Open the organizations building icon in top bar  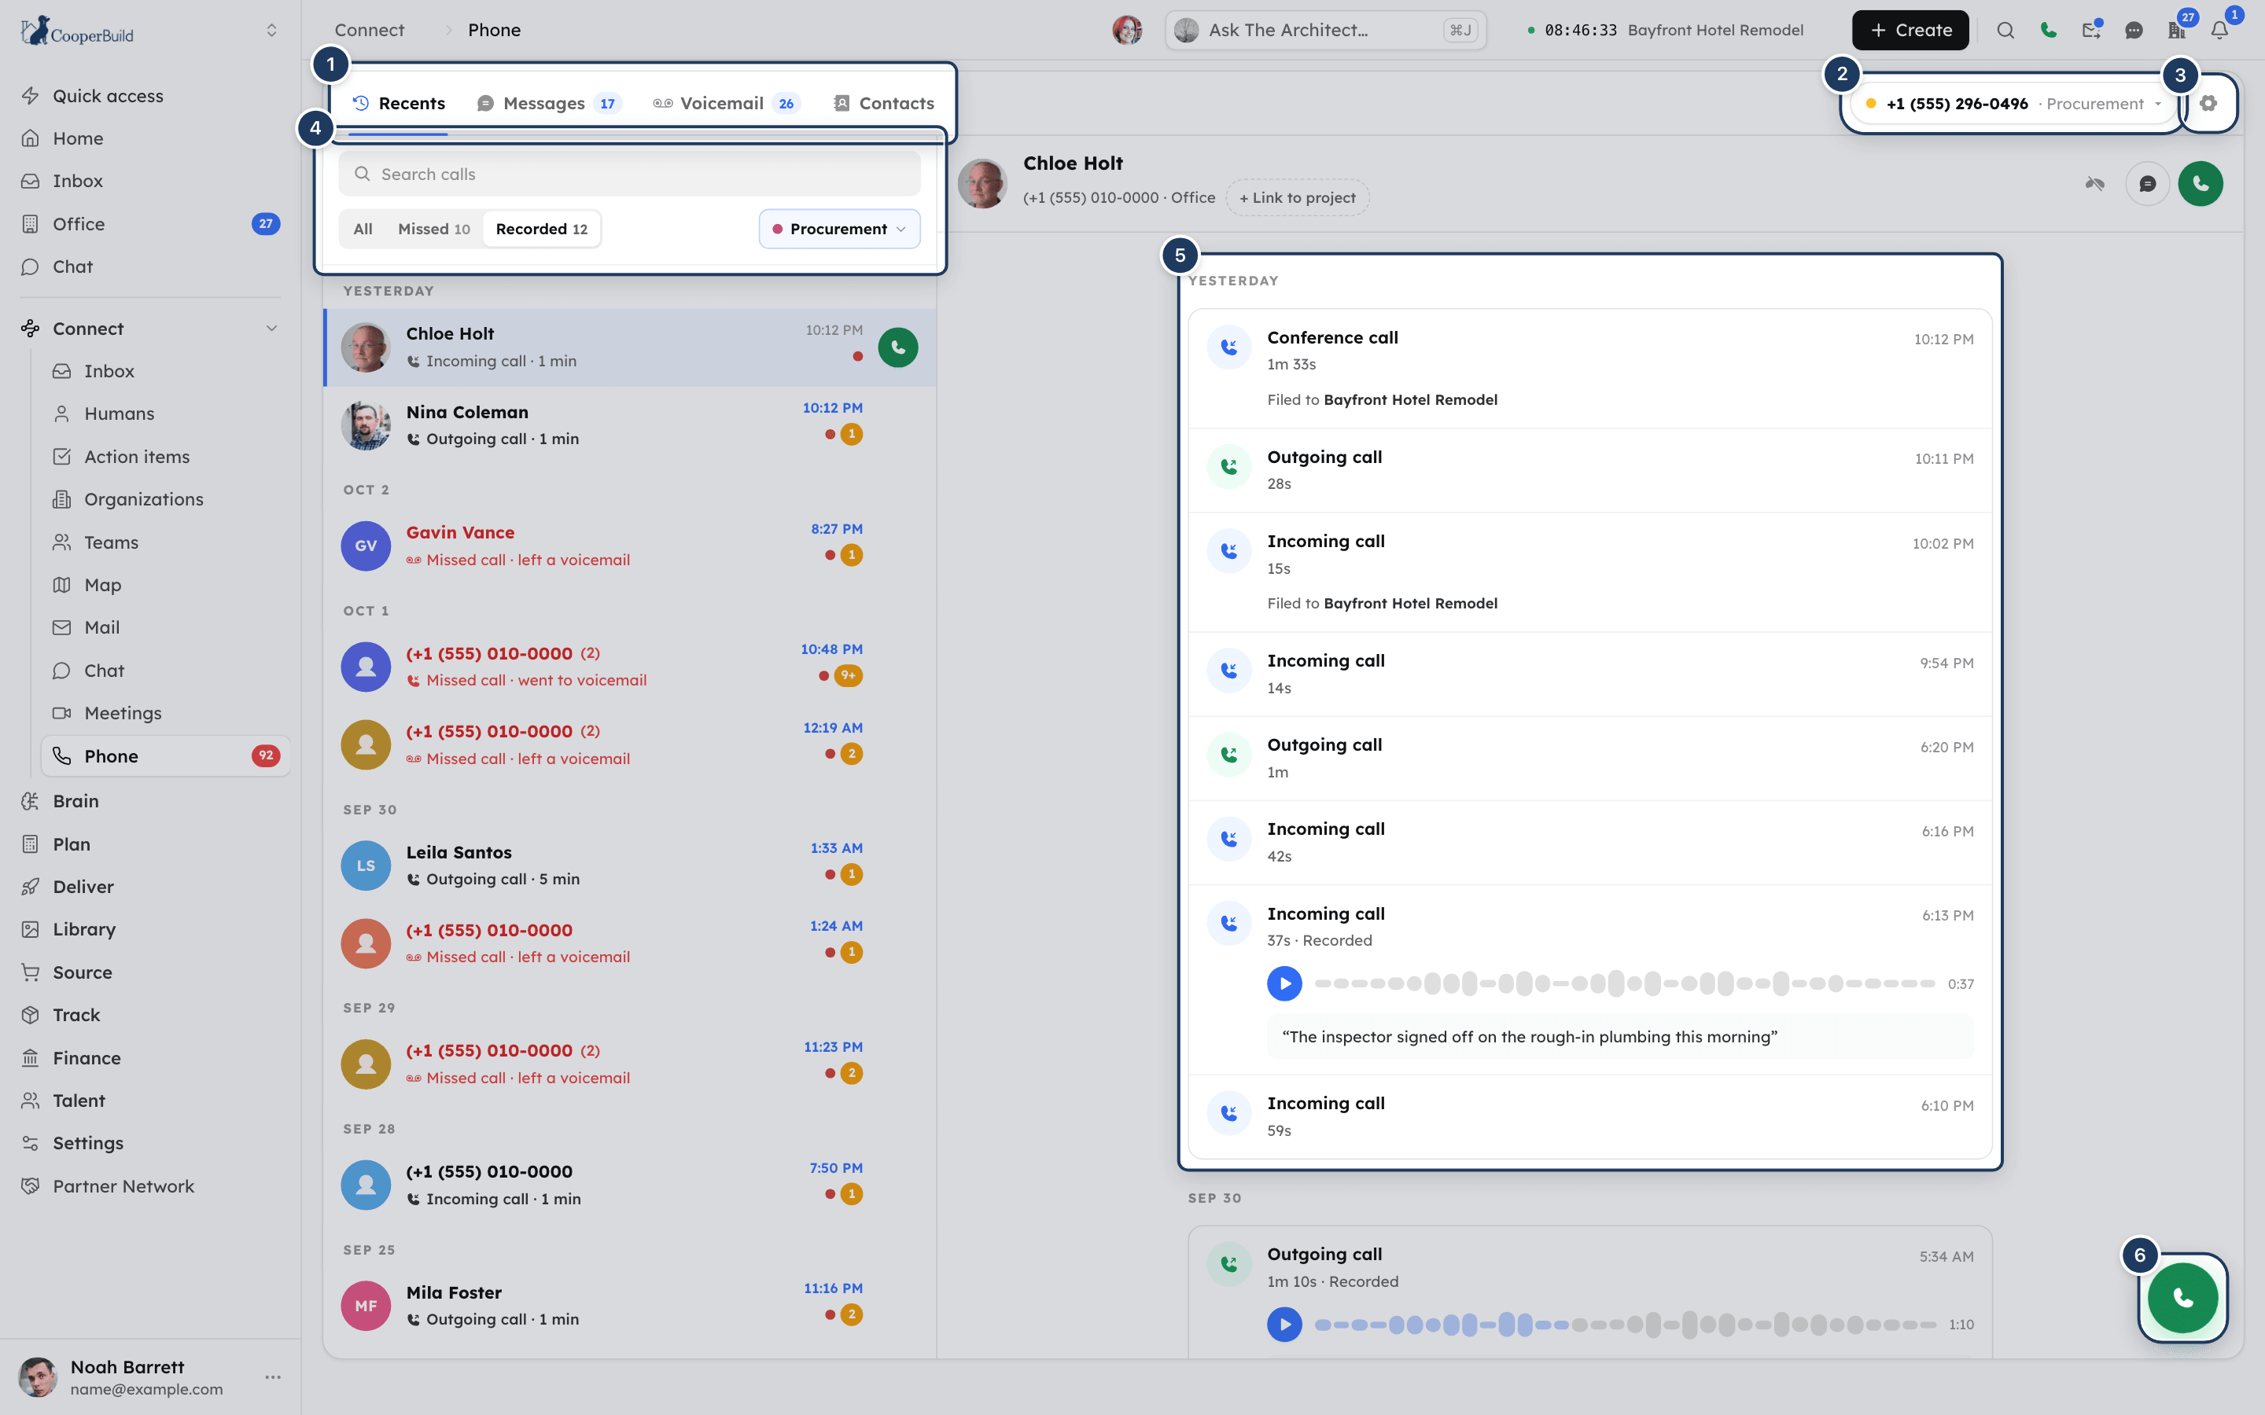pos(2176,30)
